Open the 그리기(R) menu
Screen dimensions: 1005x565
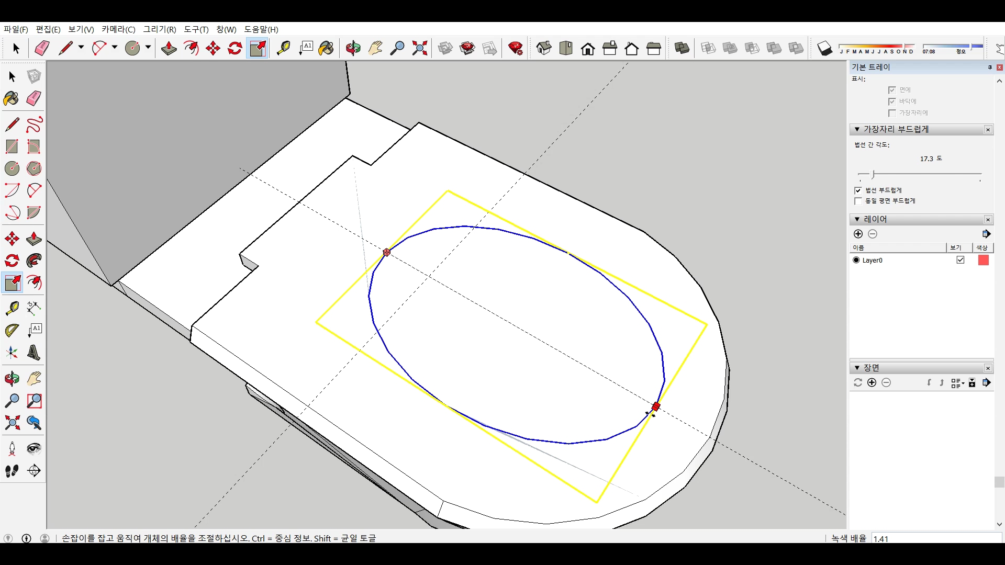click(160, 29)
